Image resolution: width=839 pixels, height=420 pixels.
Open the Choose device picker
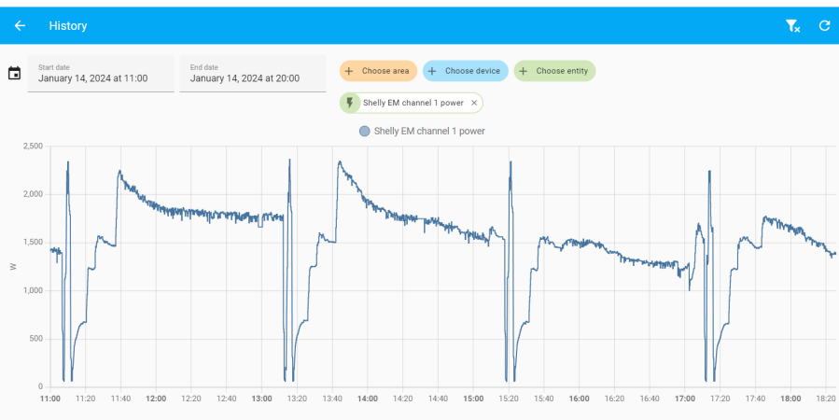pyautogui.click(x=466, y=71)
